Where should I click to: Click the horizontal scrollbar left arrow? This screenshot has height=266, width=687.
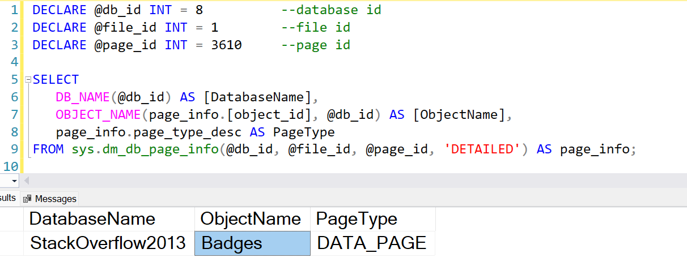click(x=26, y=181)
